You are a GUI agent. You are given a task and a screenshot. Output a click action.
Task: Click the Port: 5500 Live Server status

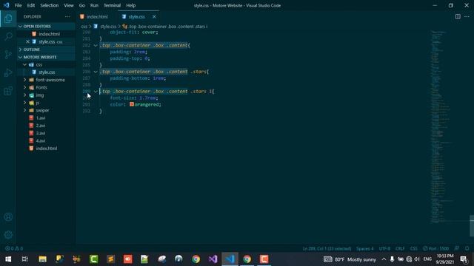435,248
